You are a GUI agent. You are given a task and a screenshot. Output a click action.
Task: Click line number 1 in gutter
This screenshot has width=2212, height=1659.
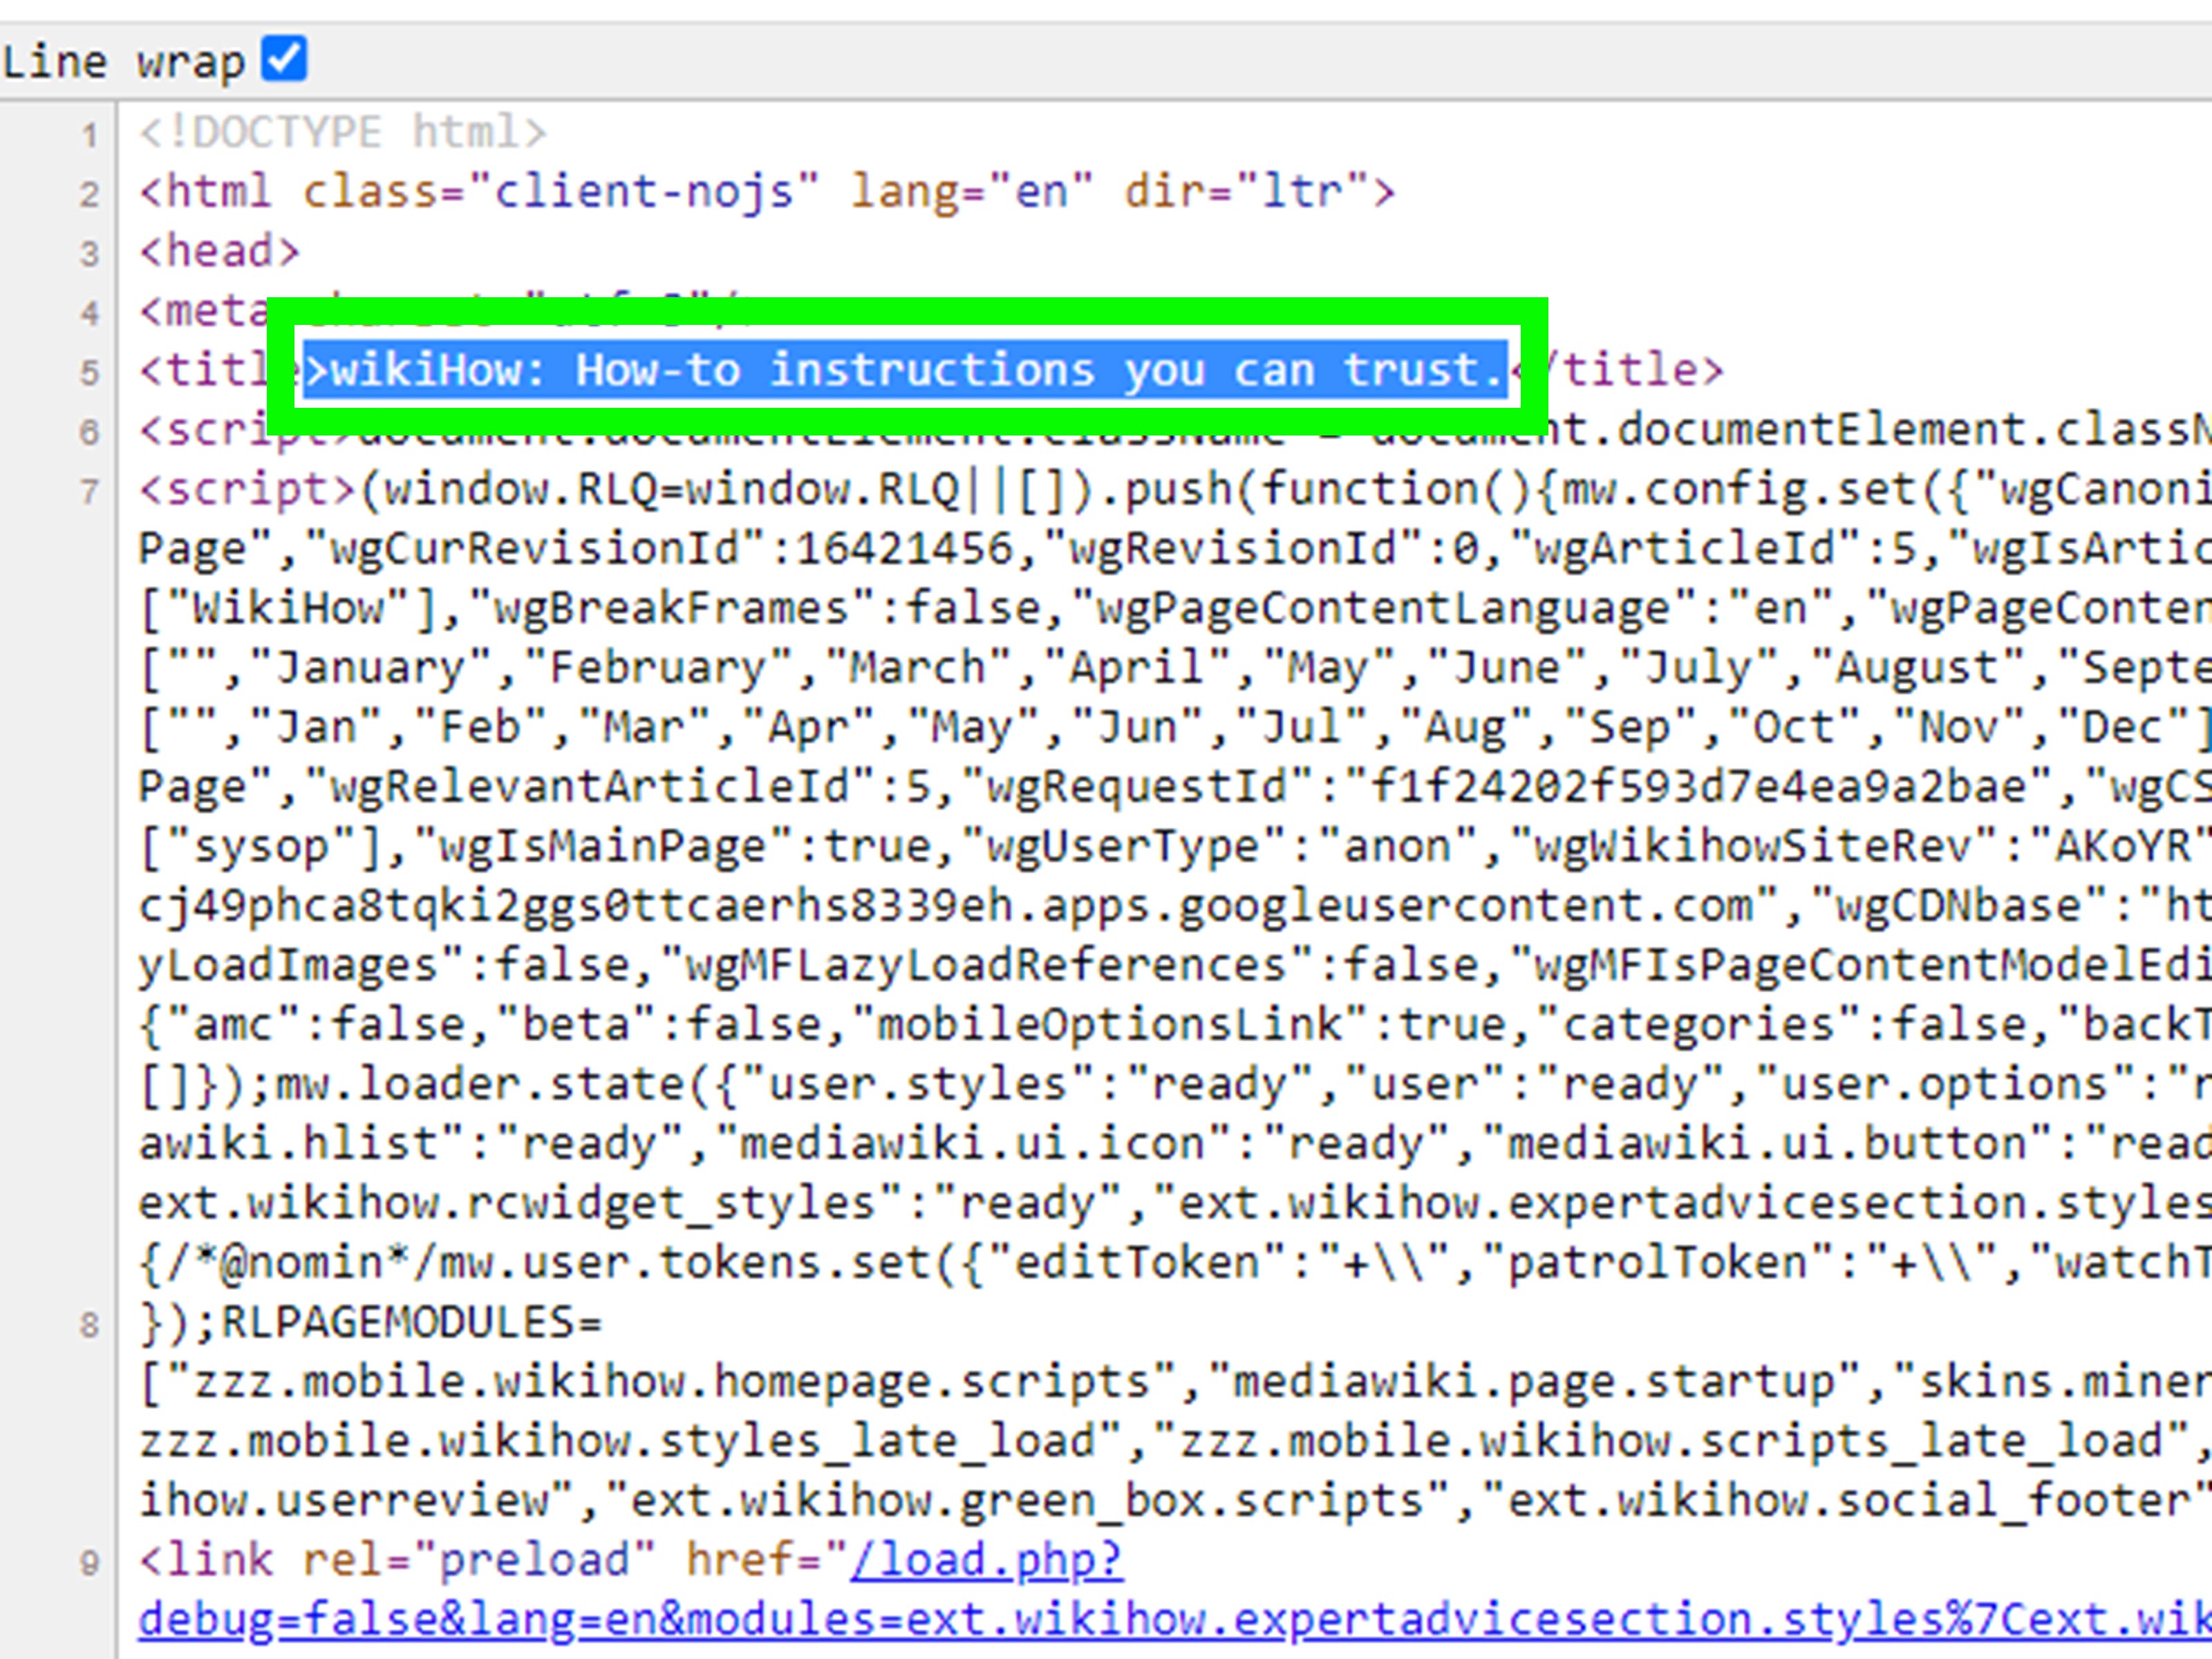point(90,135)
